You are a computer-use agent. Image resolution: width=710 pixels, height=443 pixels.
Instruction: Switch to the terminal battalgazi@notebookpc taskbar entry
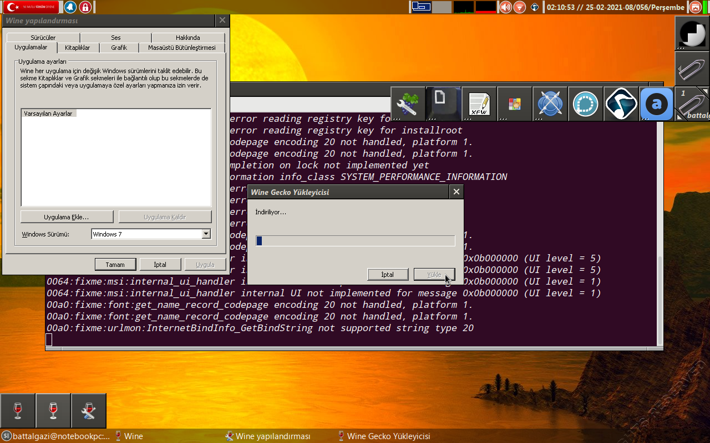pos(56,436)
